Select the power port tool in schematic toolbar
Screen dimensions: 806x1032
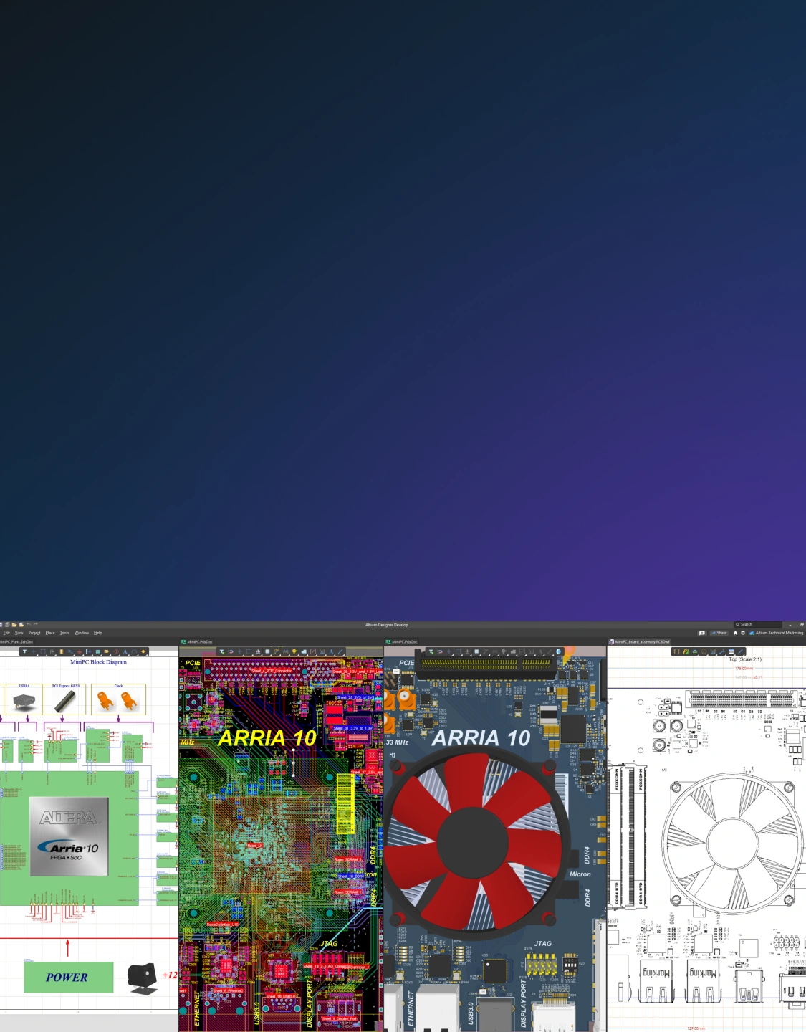80,651
